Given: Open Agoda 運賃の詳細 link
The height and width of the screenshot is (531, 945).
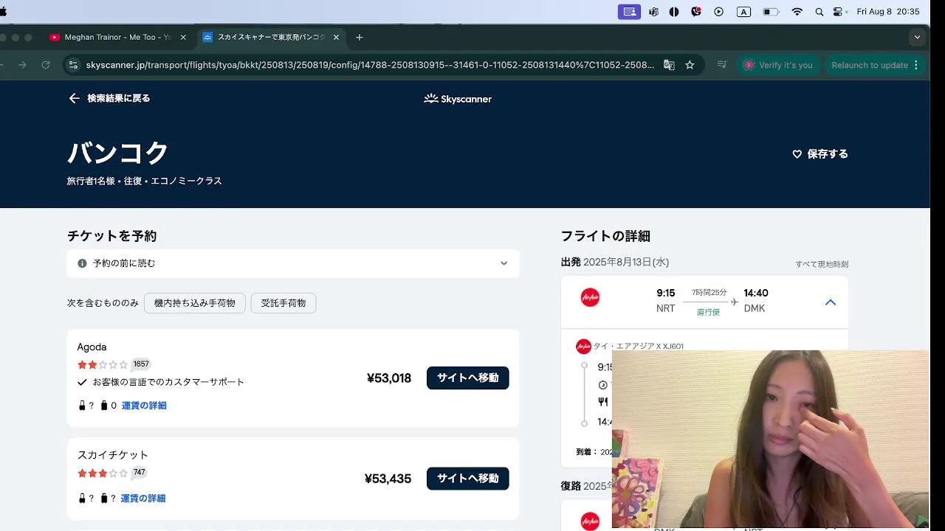Looking at the screenshot, I should point(144,406).
